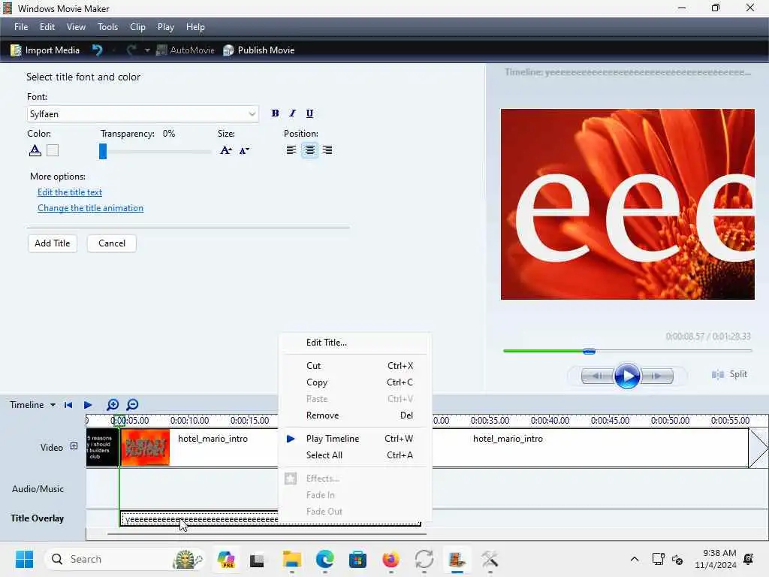Click the taskbar Search box
769x577 pixels.
125,559
